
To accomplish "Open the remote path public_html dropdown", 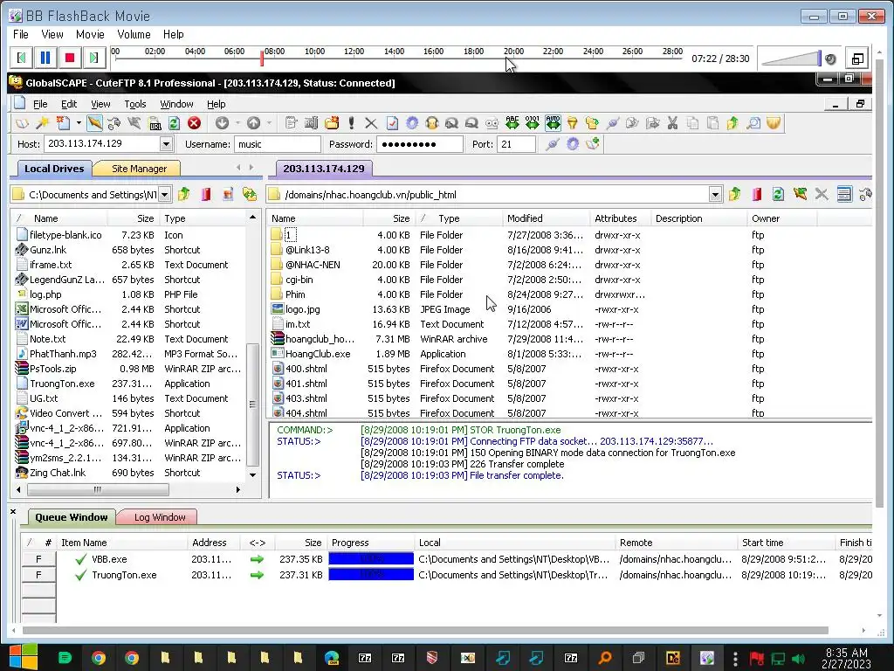I will point(715,195).
